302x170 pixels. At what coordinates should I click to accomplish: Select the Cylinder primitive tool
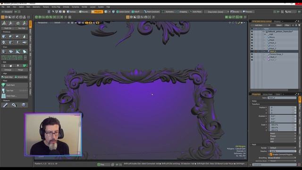[x=11, y=42]
